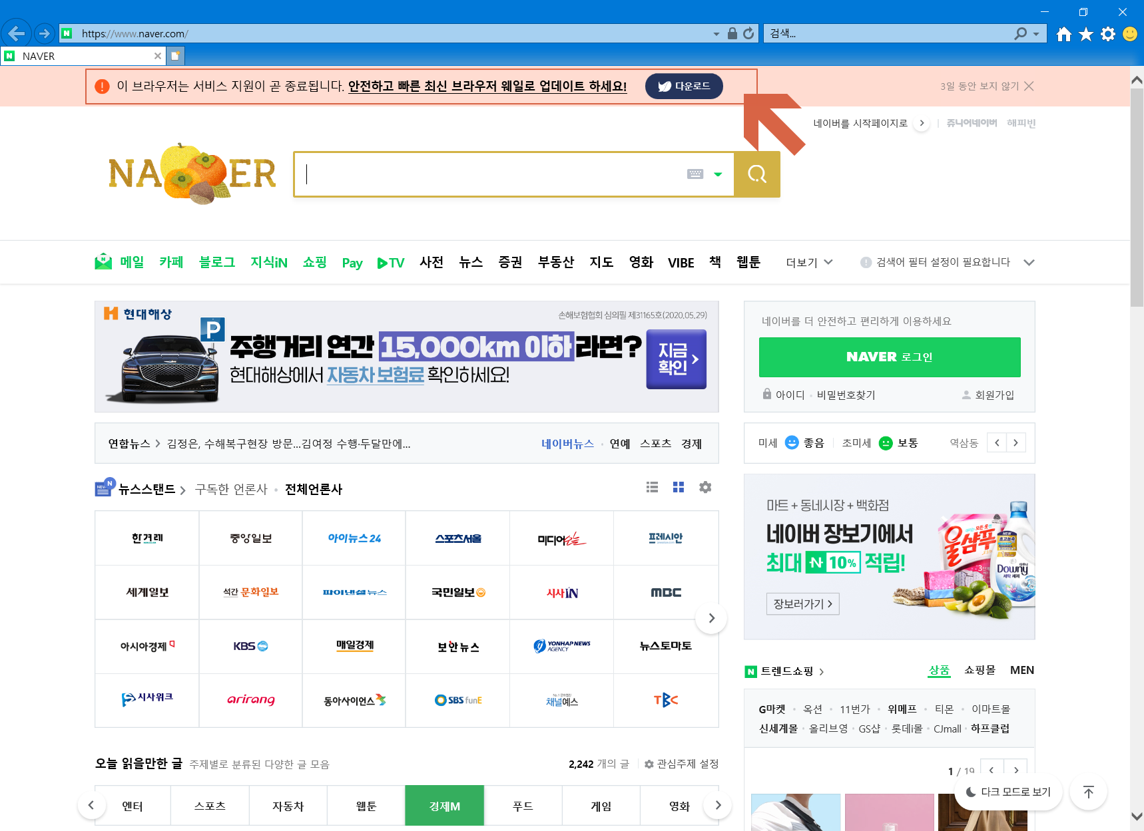Close the NAVER tab
The width and height of the screenshot is (1144, 831).
pyautogui.click(x=158, y=56)
